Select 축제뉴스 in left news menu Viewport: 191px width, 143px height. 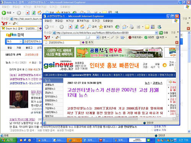point(49,104)
